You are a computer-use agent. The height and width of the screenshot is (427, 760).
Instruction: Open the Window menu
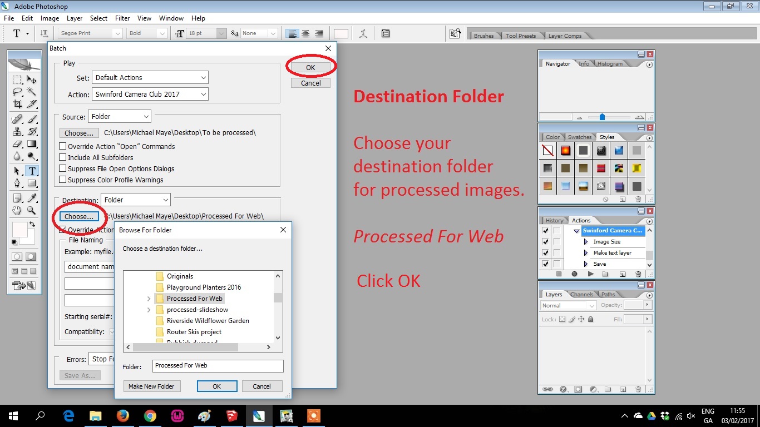point(171,18)
